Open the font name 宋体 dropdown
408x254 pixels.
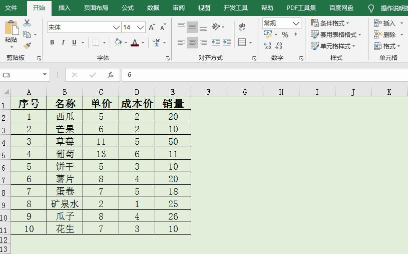pyautogui.click(x=116, y=27)
